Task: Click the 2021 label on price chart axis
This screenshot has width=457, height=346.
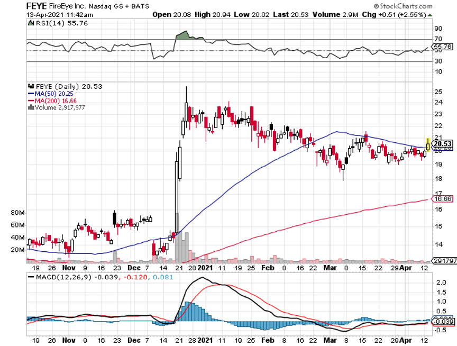Action: (205, 268)
